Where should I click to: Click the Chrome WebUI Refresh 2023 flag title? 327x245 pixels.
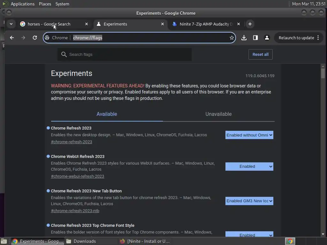tap(78, 156)
